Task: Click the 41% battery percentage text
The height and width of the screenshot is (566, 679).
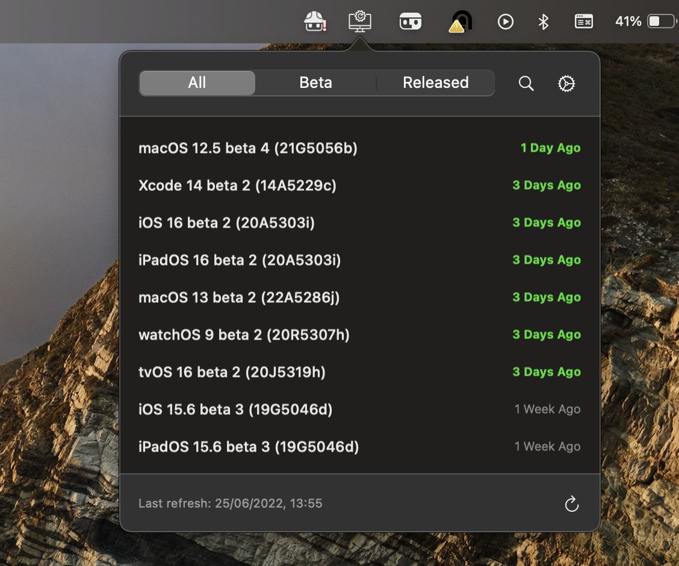Action: coord(628,21)
